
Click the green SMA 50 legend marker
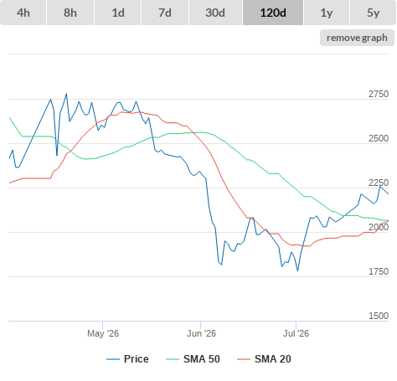coord(173,359)
